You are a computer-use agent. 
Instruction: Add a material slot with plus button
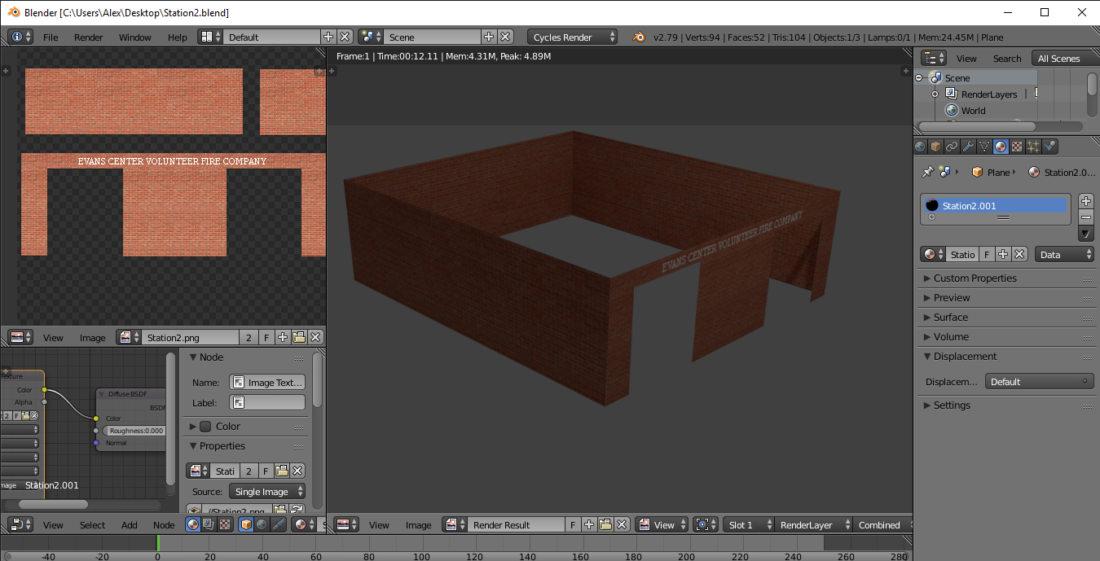click(1085, 200)
